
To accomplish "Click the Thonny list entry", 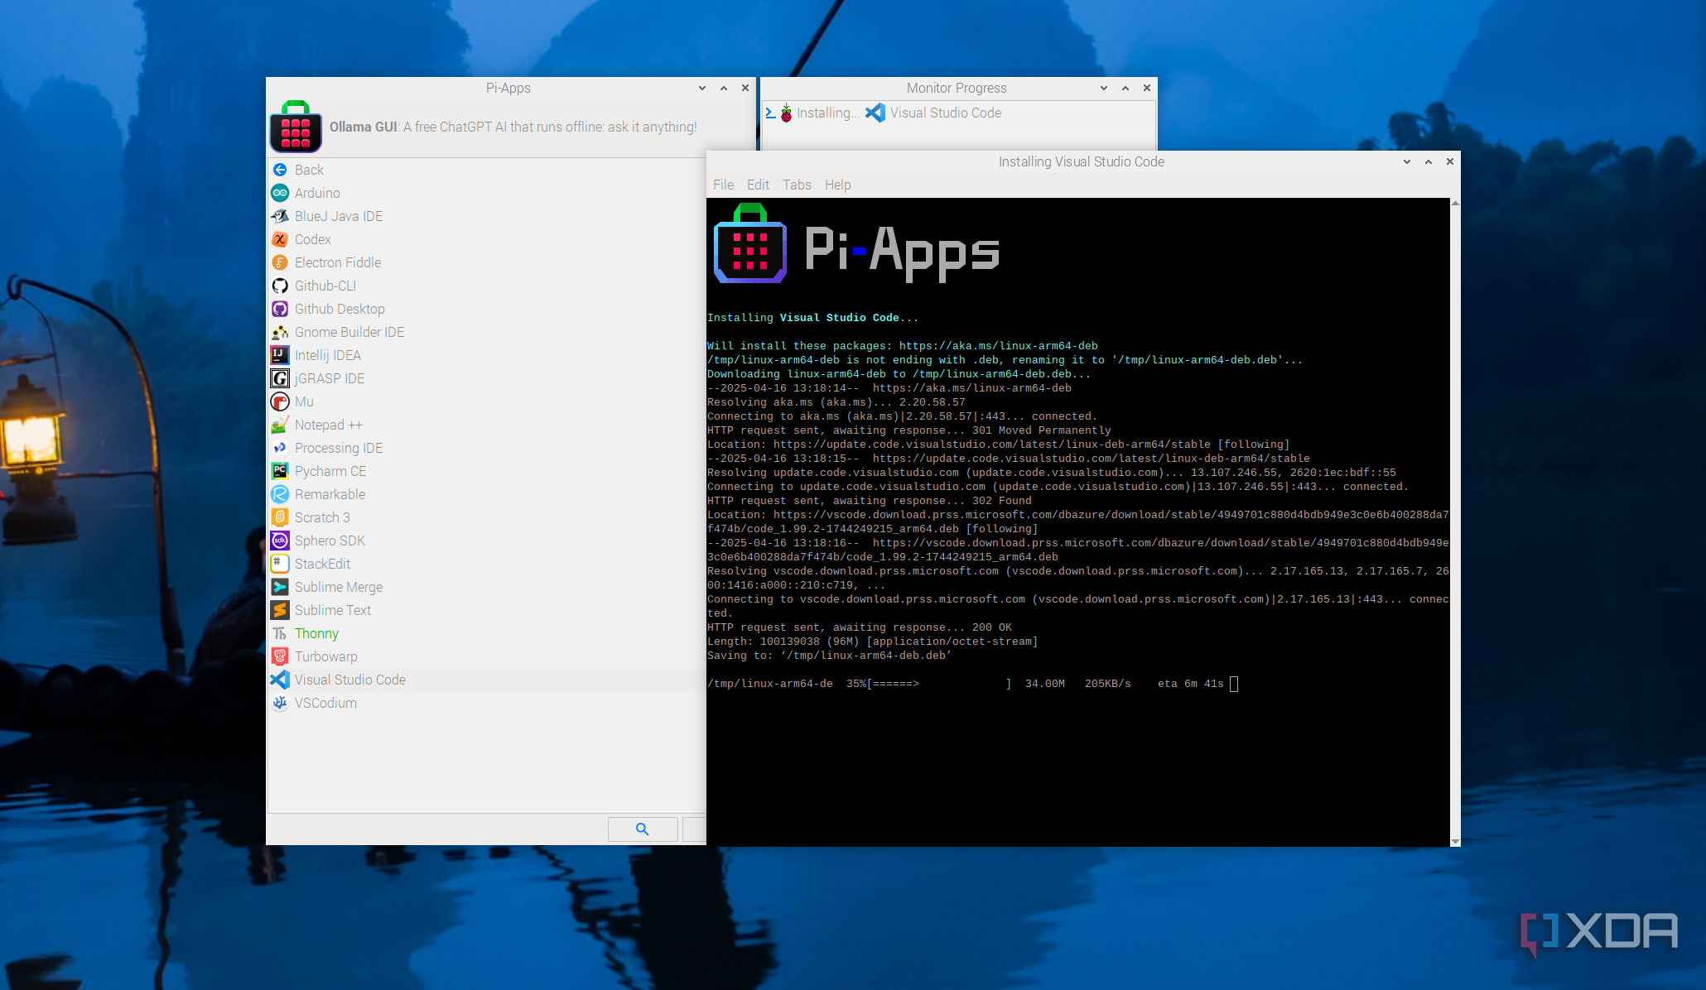I will [x=316, y=633].
